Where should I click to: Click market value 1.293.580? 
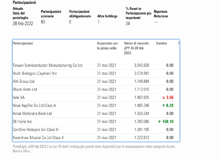point(142,122)
